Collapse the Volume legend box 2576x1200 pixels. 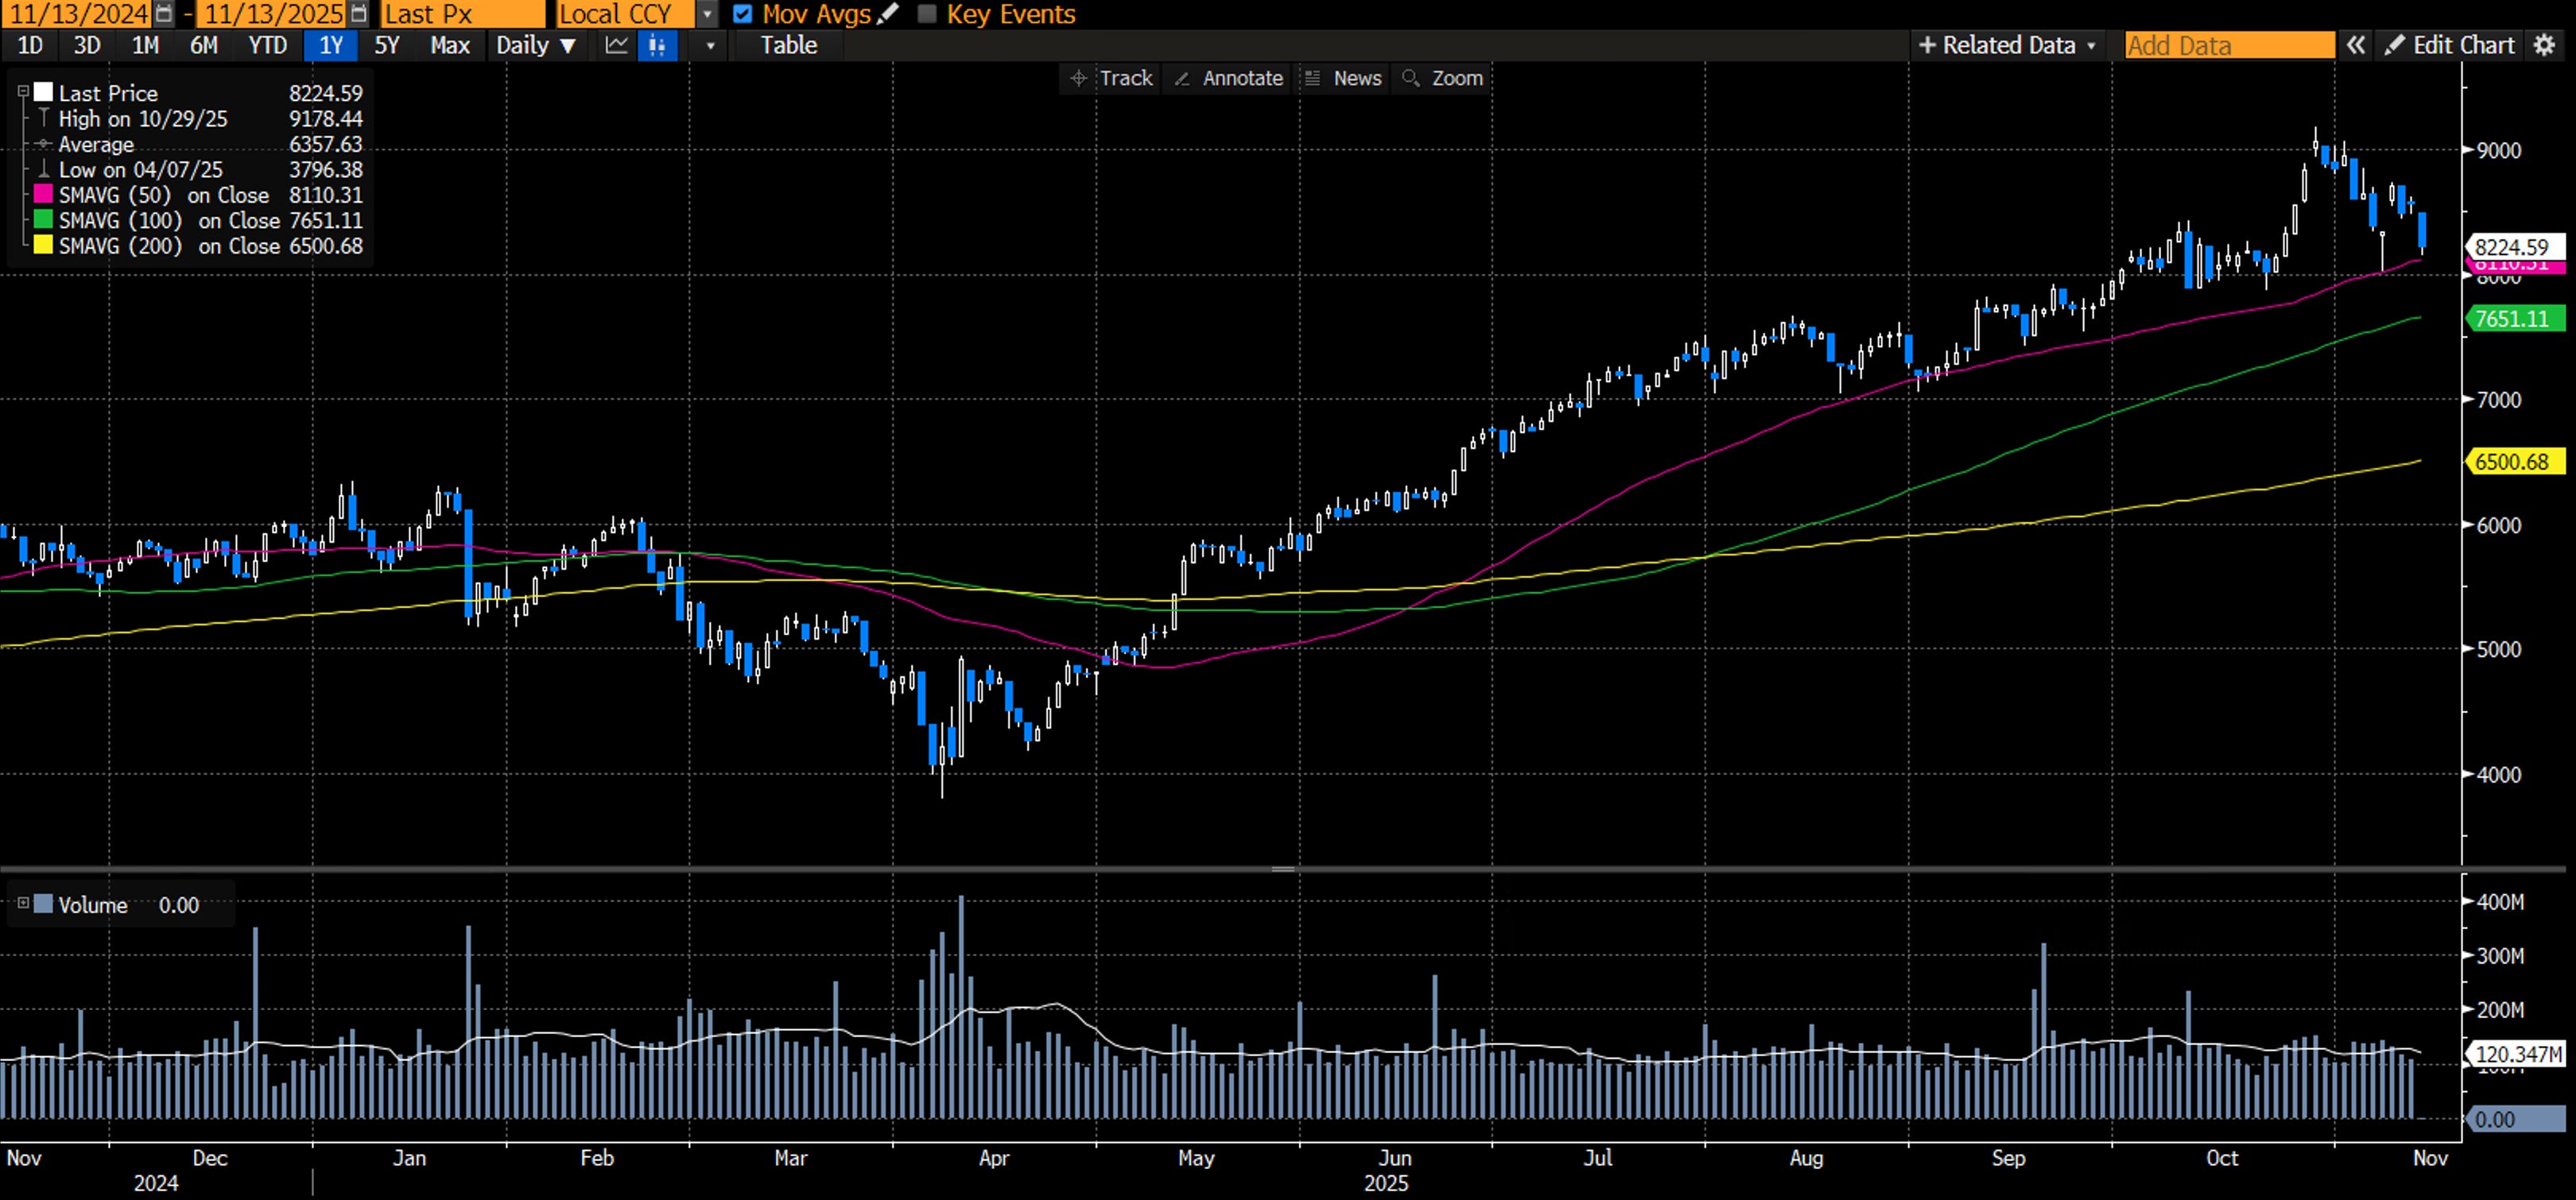(23, 904)
